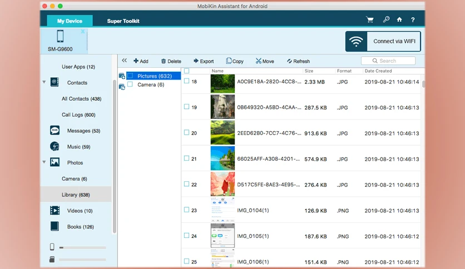
Task: Open thumbnail of D517C5FE-8AE3 illustration
Action: [222, 184]
